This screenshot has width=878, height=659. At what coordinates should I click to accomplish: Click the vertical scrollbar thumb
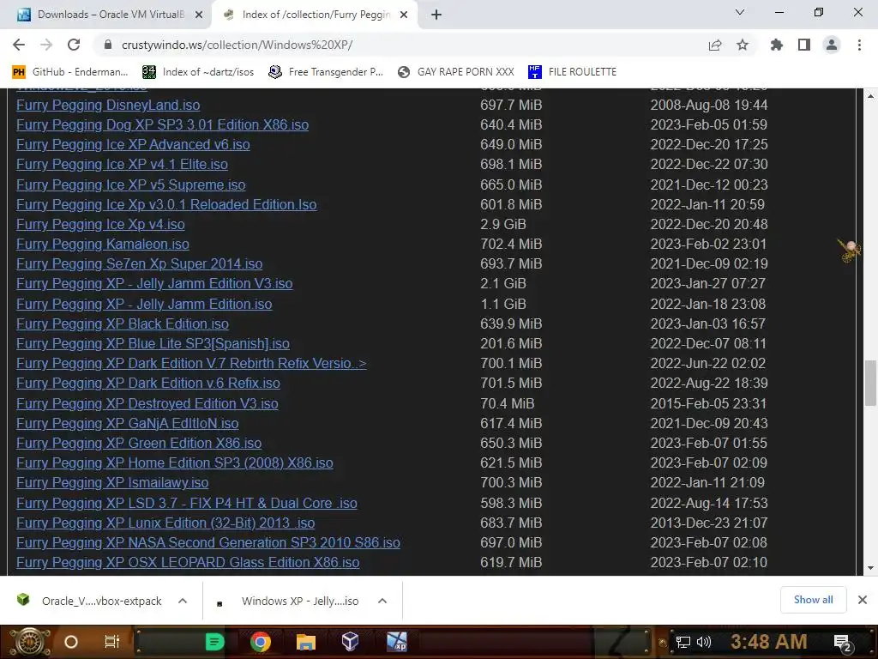870,383
